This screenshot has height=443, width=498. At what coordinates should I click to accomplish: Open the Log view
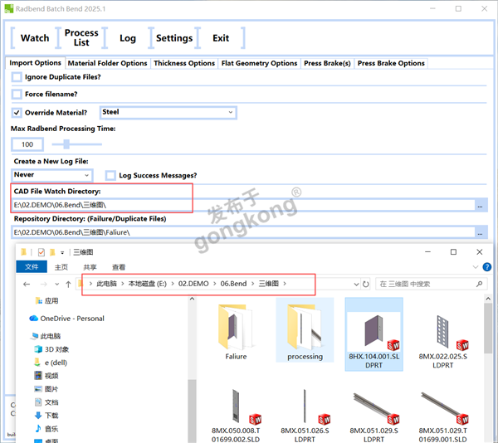click(127, 38)
